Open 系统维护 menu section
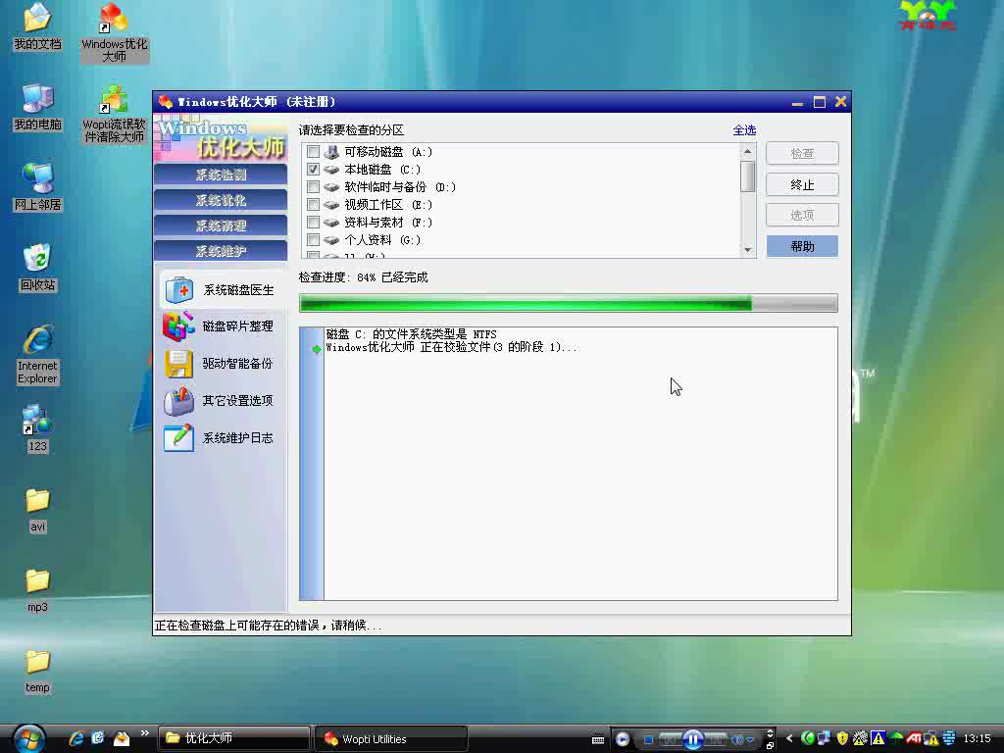 [x=221, y=252]
